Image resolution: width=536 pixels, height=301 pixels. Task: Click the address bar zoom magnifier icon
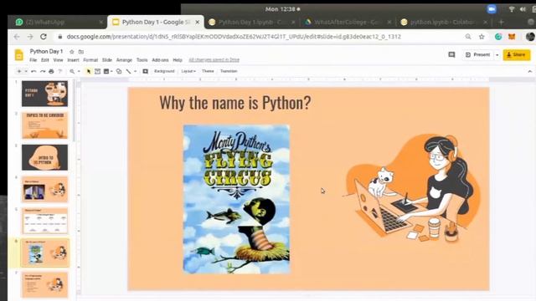[468, 37]
